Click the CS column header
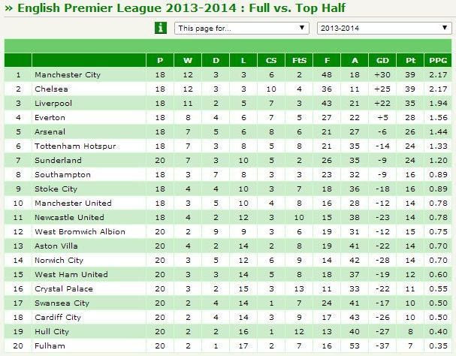 pos(270,60)
